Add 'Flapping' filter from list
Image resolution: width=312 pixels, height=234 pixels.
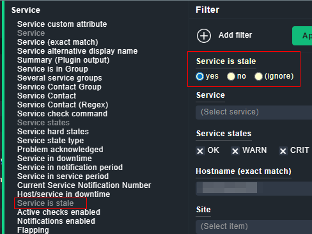point(33,230)
